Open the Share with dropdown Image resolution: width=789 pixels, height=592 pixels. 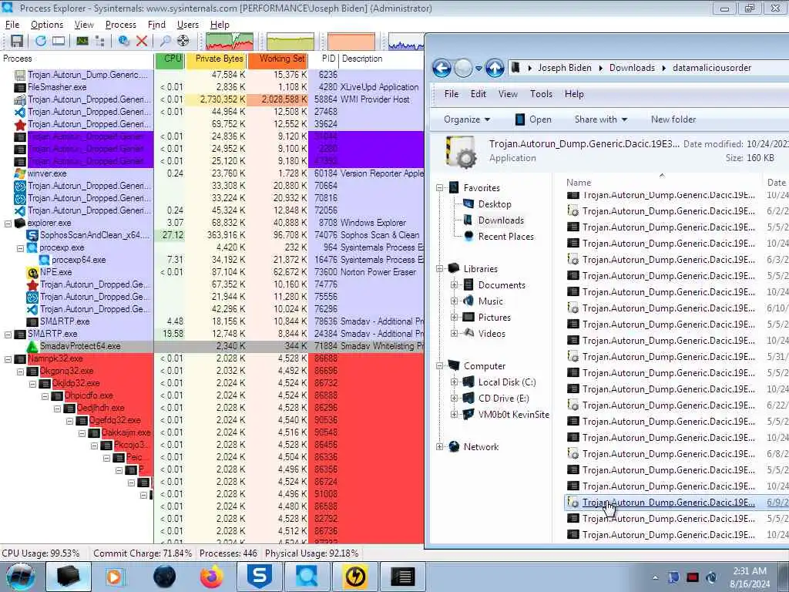[601, 119]
